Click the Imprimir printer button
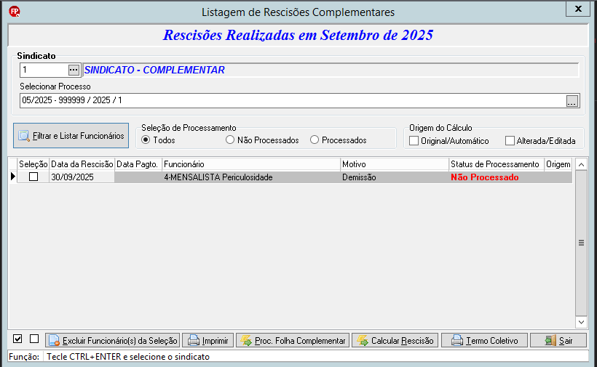Image resolution: width=597 pixels, height=367 pixels. (x=208, y=340)
